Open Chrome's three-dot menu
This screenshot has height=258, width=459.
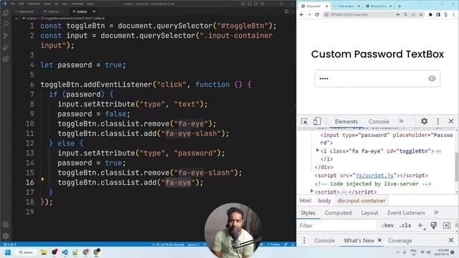point(454,14)
